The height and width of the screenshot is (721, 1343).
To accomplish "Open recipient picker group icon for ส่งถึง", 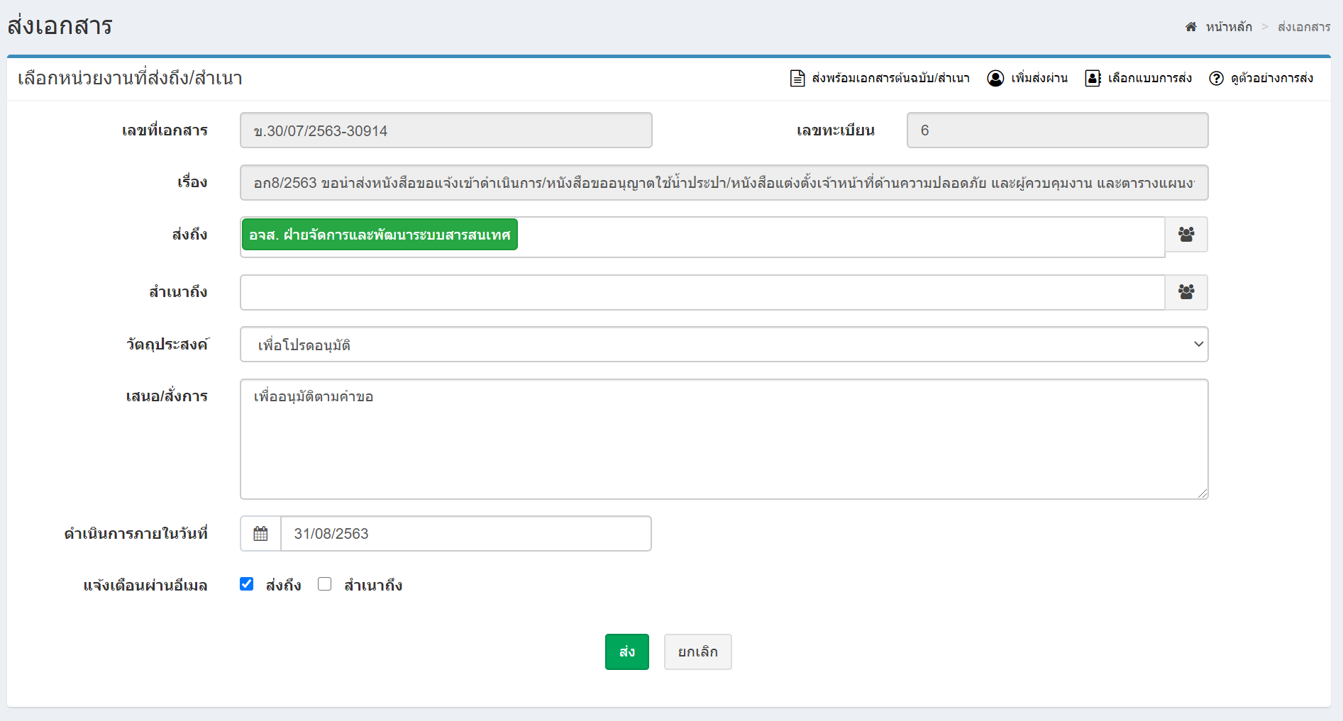I will click(x=1186, y=235).
